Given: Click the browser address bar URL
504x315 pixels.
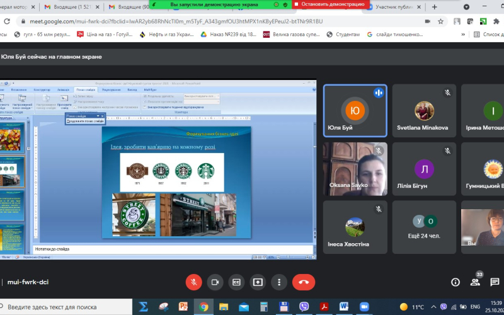Looking at the screenshot, I should [x=176, y=21].
